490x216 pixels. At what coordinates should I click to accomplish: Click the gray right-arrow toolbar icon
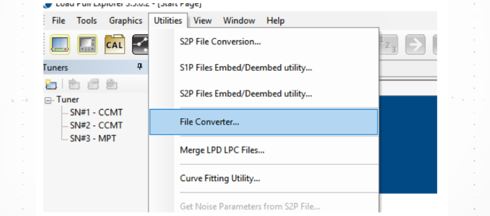click(415, 45)
